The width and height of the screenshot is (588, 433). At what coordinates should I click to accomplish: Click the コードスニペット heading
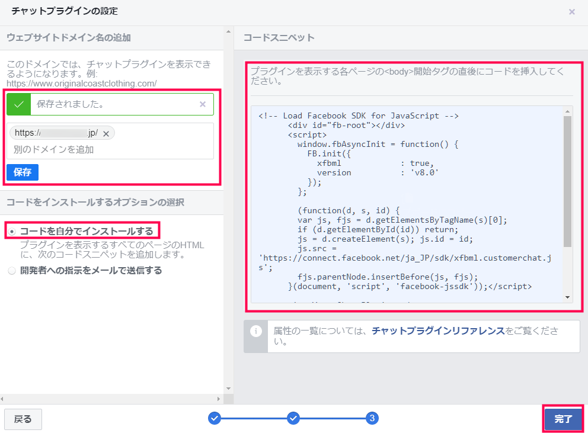[x=279, y=37]
